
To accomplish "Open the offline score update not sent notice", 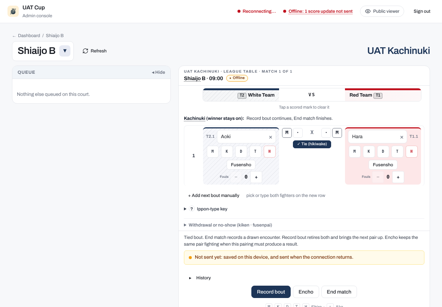I will tap(320, 11).
